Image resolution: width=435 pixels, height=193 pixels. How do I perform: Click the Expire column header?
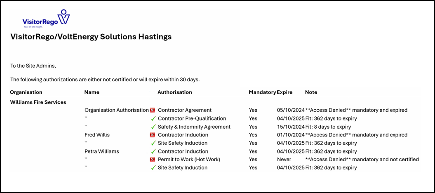[285, 92]
